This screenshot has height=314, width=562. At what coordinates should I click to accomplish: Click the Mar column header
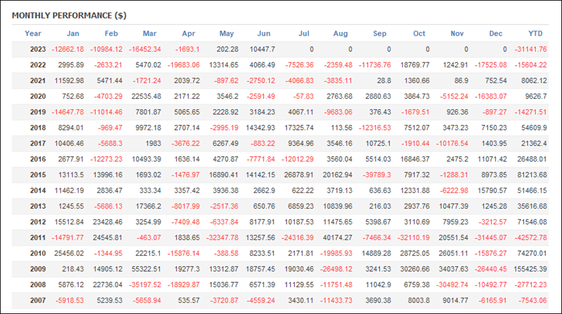[149, 34]
